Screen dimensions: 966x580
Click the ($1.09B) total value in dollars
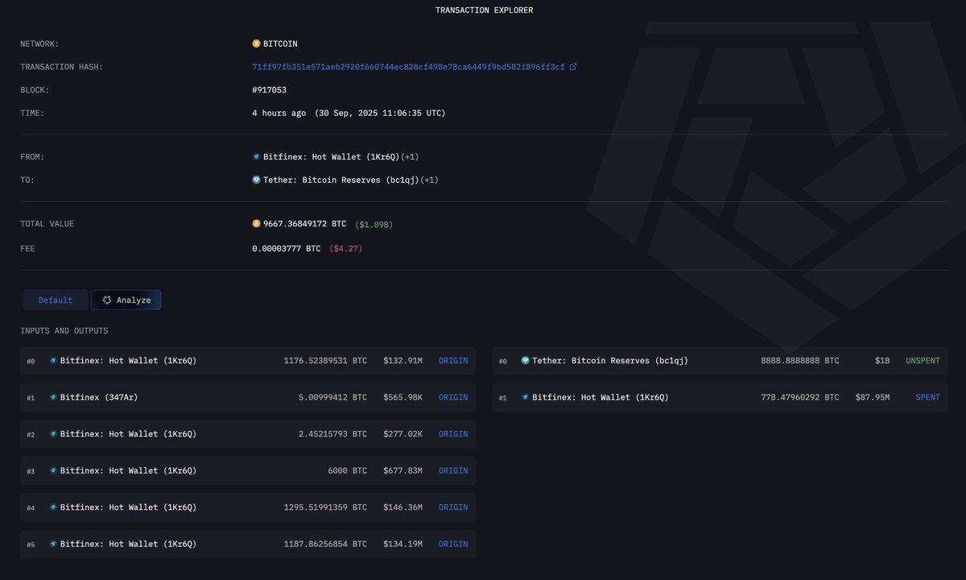coord(374,224)
